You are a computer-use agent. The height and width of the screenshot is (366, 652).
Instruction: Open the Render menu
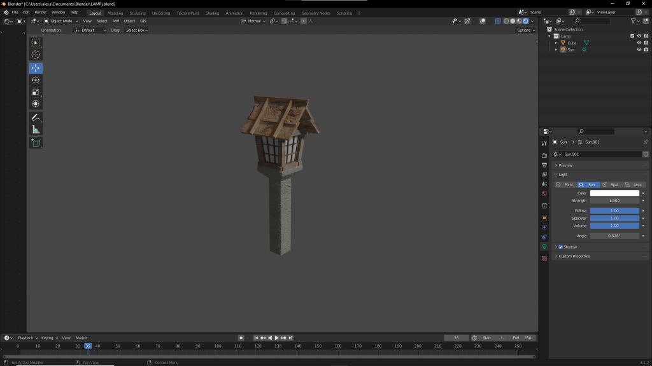40,13
